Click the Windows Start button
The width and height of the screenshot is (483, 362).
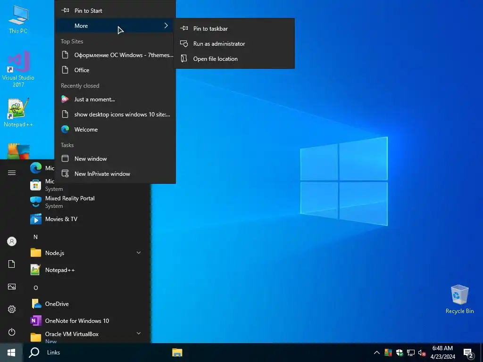click(11, 353)
